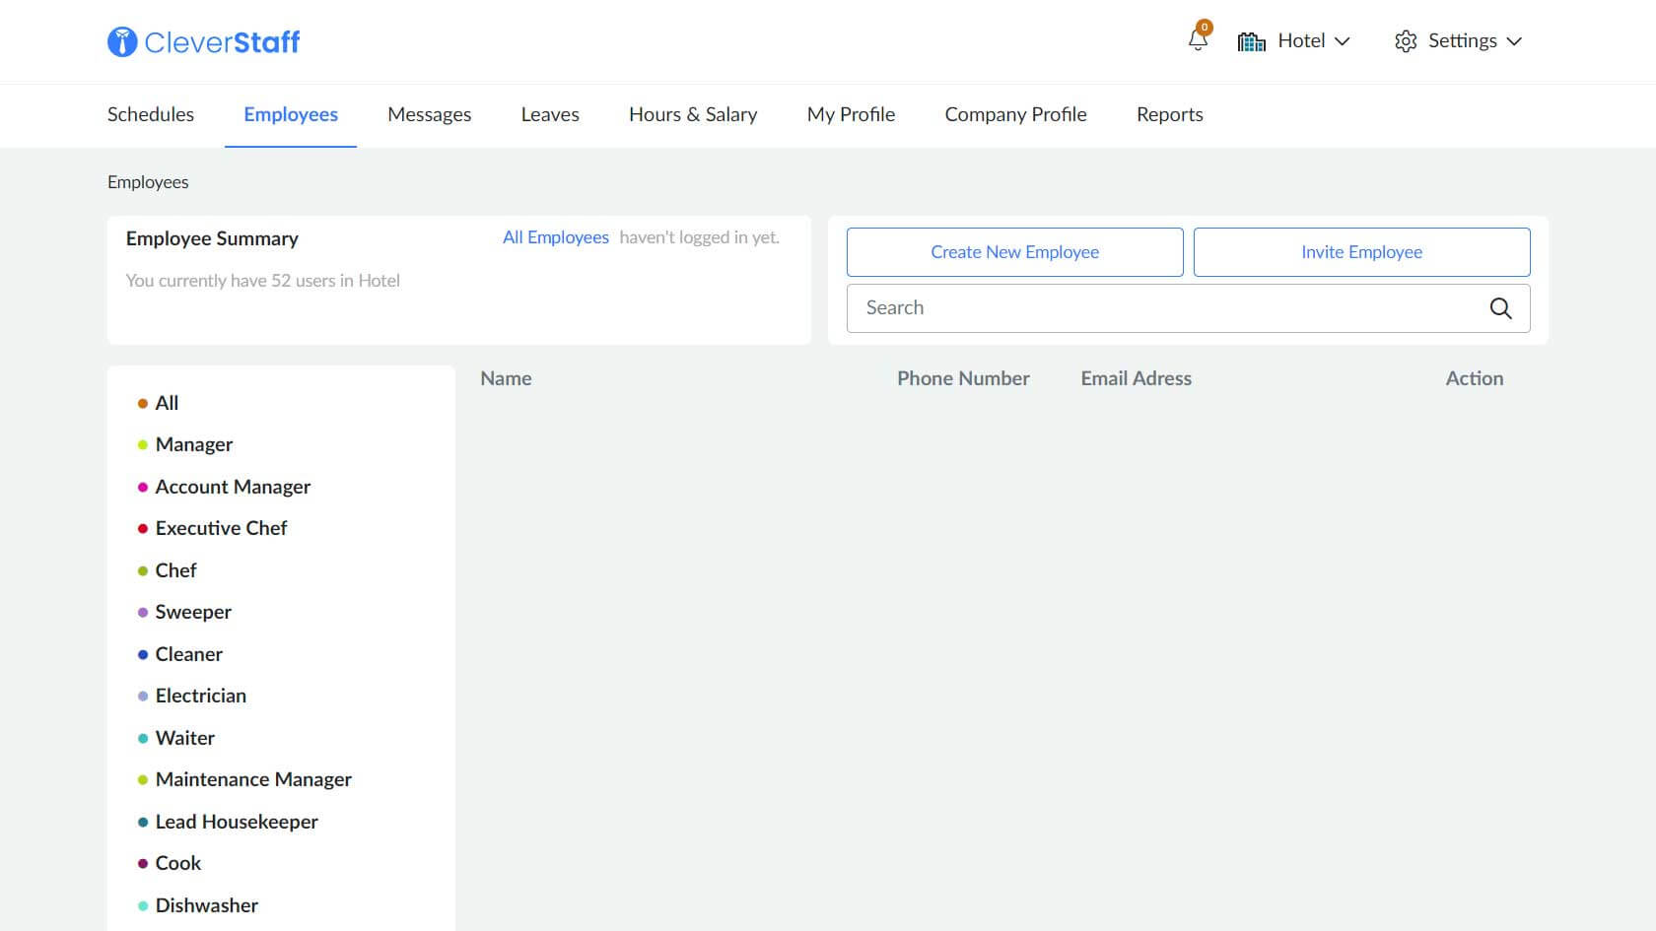1656x931 pixels.
Task: Switch to the Messages tab
Action: pyautogui.click(x=429, y=114)
